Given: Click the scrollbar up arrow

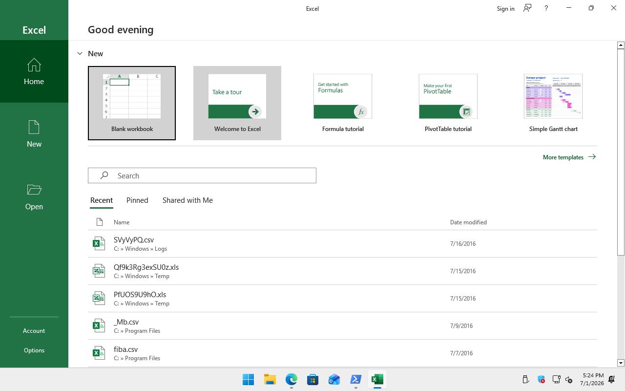Looking at the screenshot, I should click(x=621, y=45).
